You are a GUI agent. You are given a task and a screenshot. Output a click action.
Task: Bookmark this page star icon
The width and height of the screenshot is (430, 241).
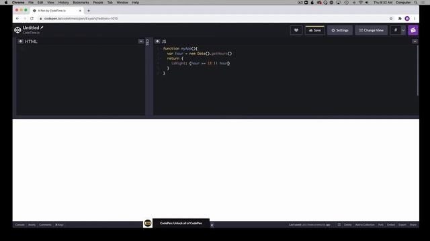tap(391, 19)
